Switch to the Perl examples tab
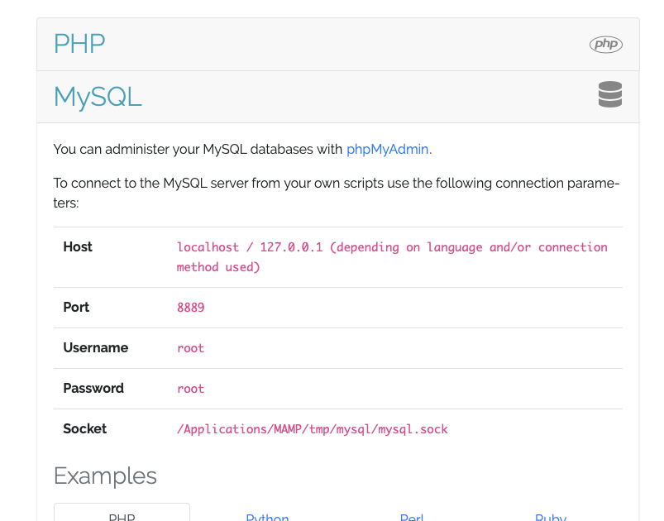This screenshot has height=521, width=664. 411,517
